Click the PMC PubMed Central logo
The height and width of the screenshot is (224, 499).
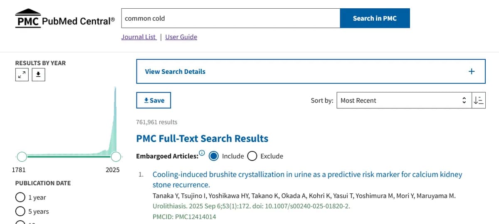(x=65, y=19)
